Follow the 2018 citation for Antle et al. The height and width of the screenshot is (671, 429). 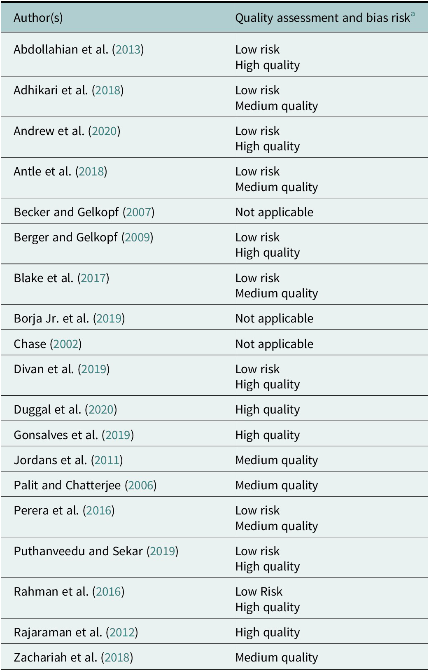(91, 172)
